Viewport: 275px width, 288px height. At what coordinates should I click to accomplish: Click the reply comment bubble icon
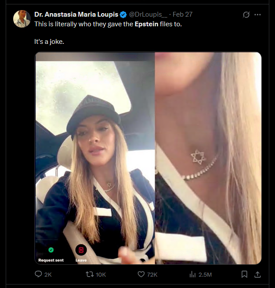38,274
